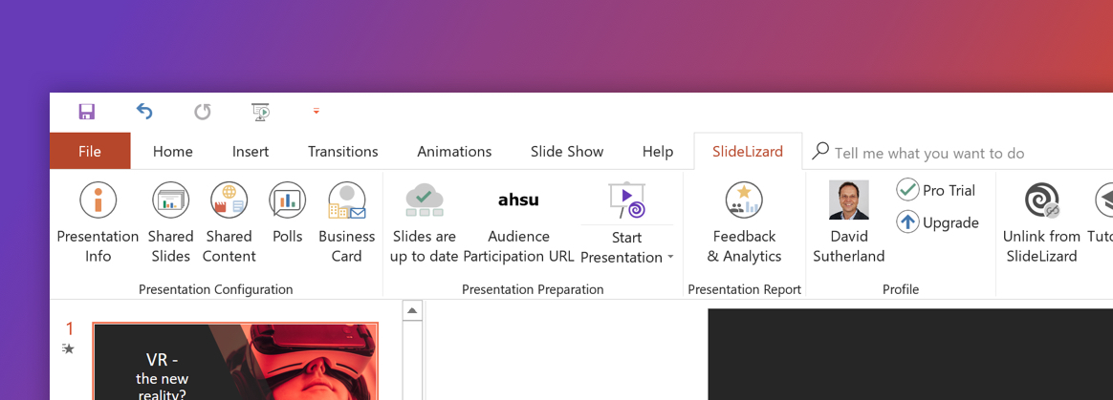This screenshot has width=1113, height=400.
Task: Expand the Customize Quick Access Toolbar arrow
Action: pos(316,112)
